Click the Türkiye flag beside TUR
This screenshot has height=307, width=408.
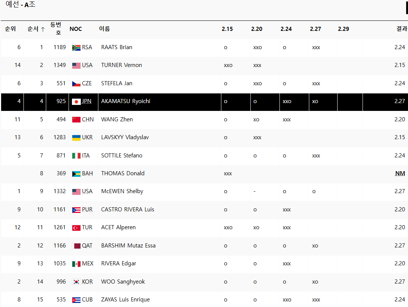pos(76,228)
